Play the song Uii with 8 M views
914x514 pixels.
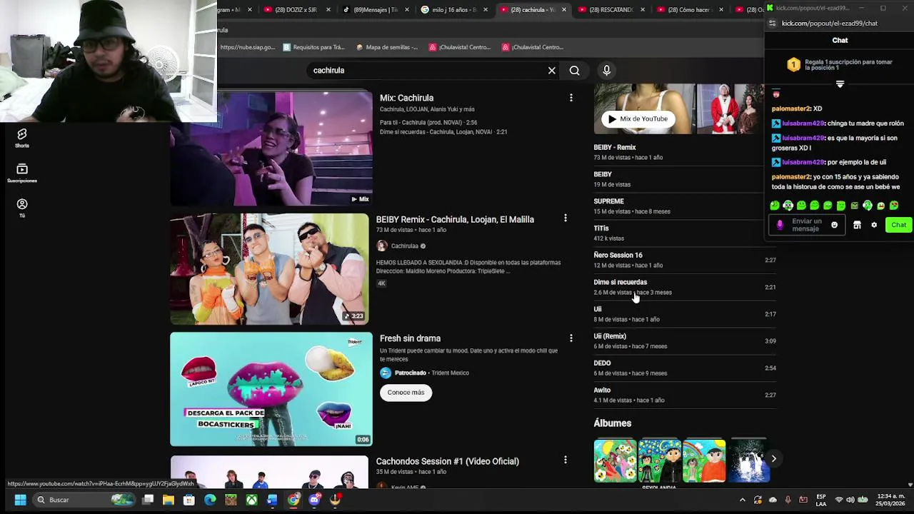pos(685,314)
